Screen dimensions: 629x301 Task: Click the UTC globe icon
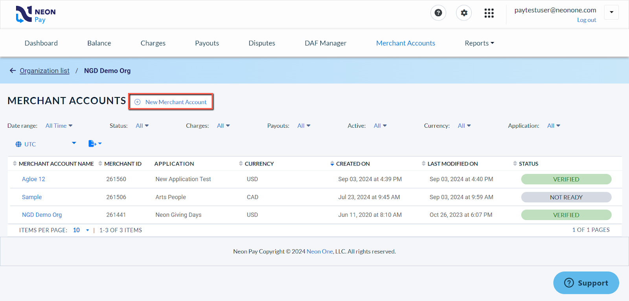(18, 144)
